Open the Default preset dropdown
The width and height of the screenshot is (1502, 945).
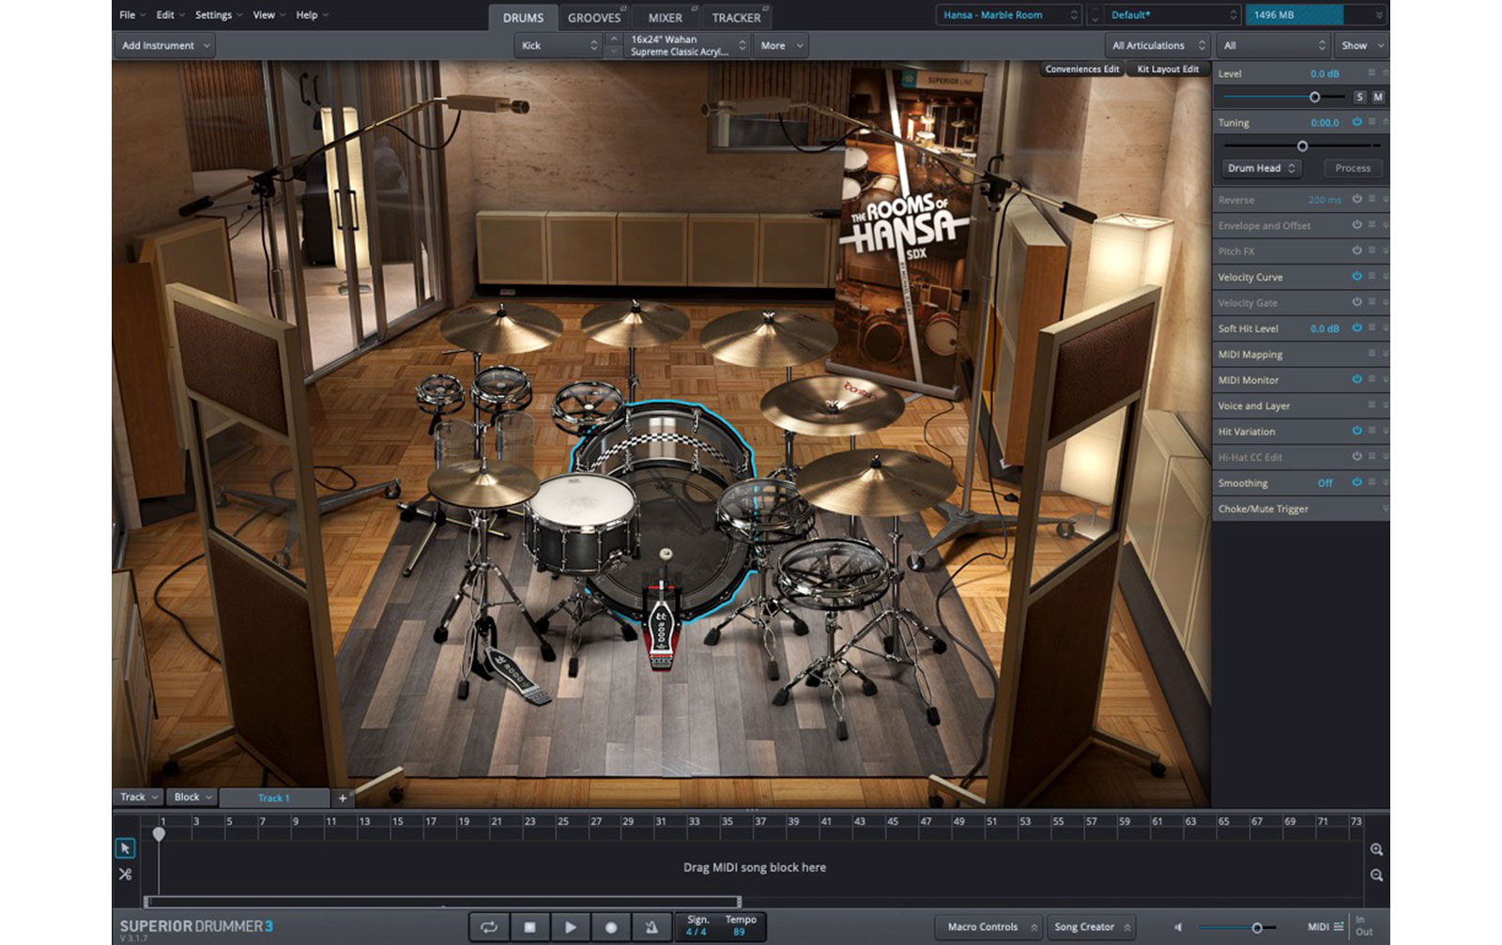[1172, 15]
